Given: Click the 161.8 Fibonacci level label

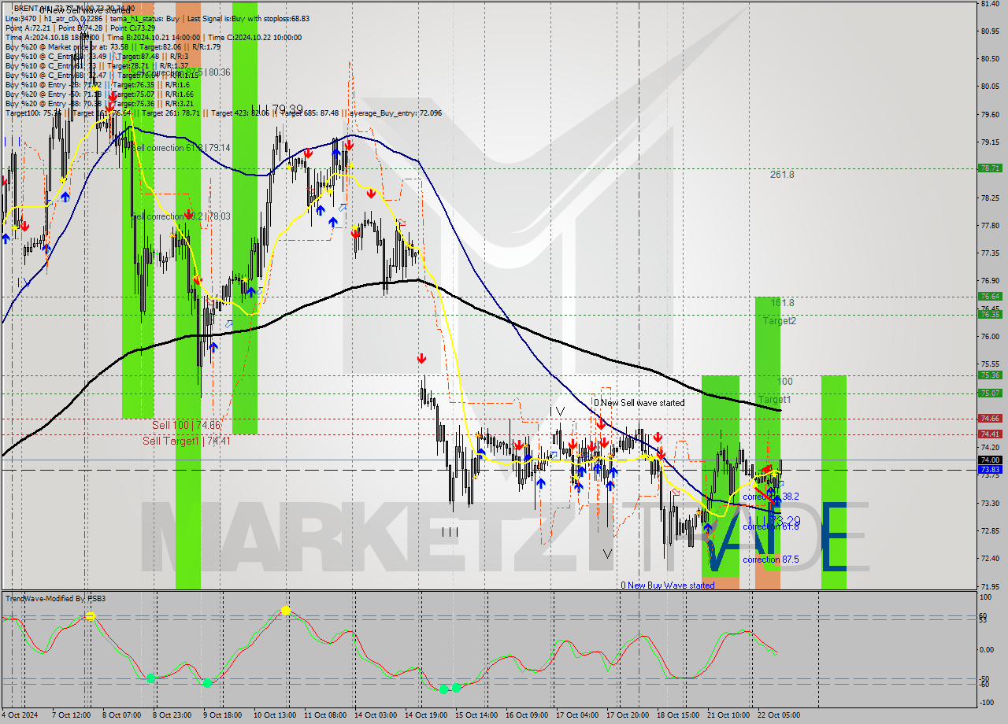Looking at the screenshot, I should click(x=782, y=303).
